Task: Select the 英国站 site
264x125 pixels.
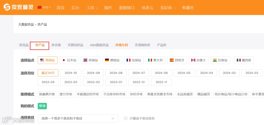Action: click(90, 60)
